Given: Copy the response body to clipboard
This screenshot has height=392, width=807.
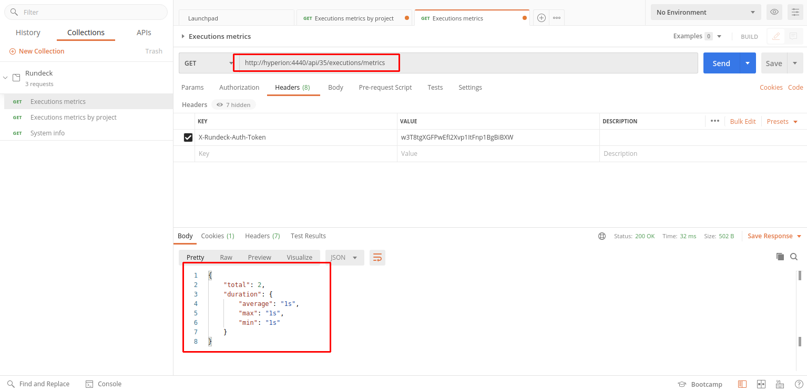Looking at the screenshot, I should pos(780,257).
